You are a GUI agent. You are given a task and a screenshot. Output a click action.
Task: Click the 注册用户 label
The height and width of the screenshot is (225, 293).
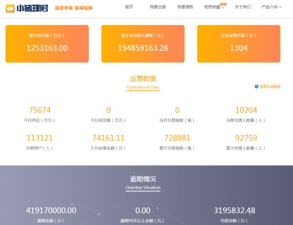click(39, 148)
